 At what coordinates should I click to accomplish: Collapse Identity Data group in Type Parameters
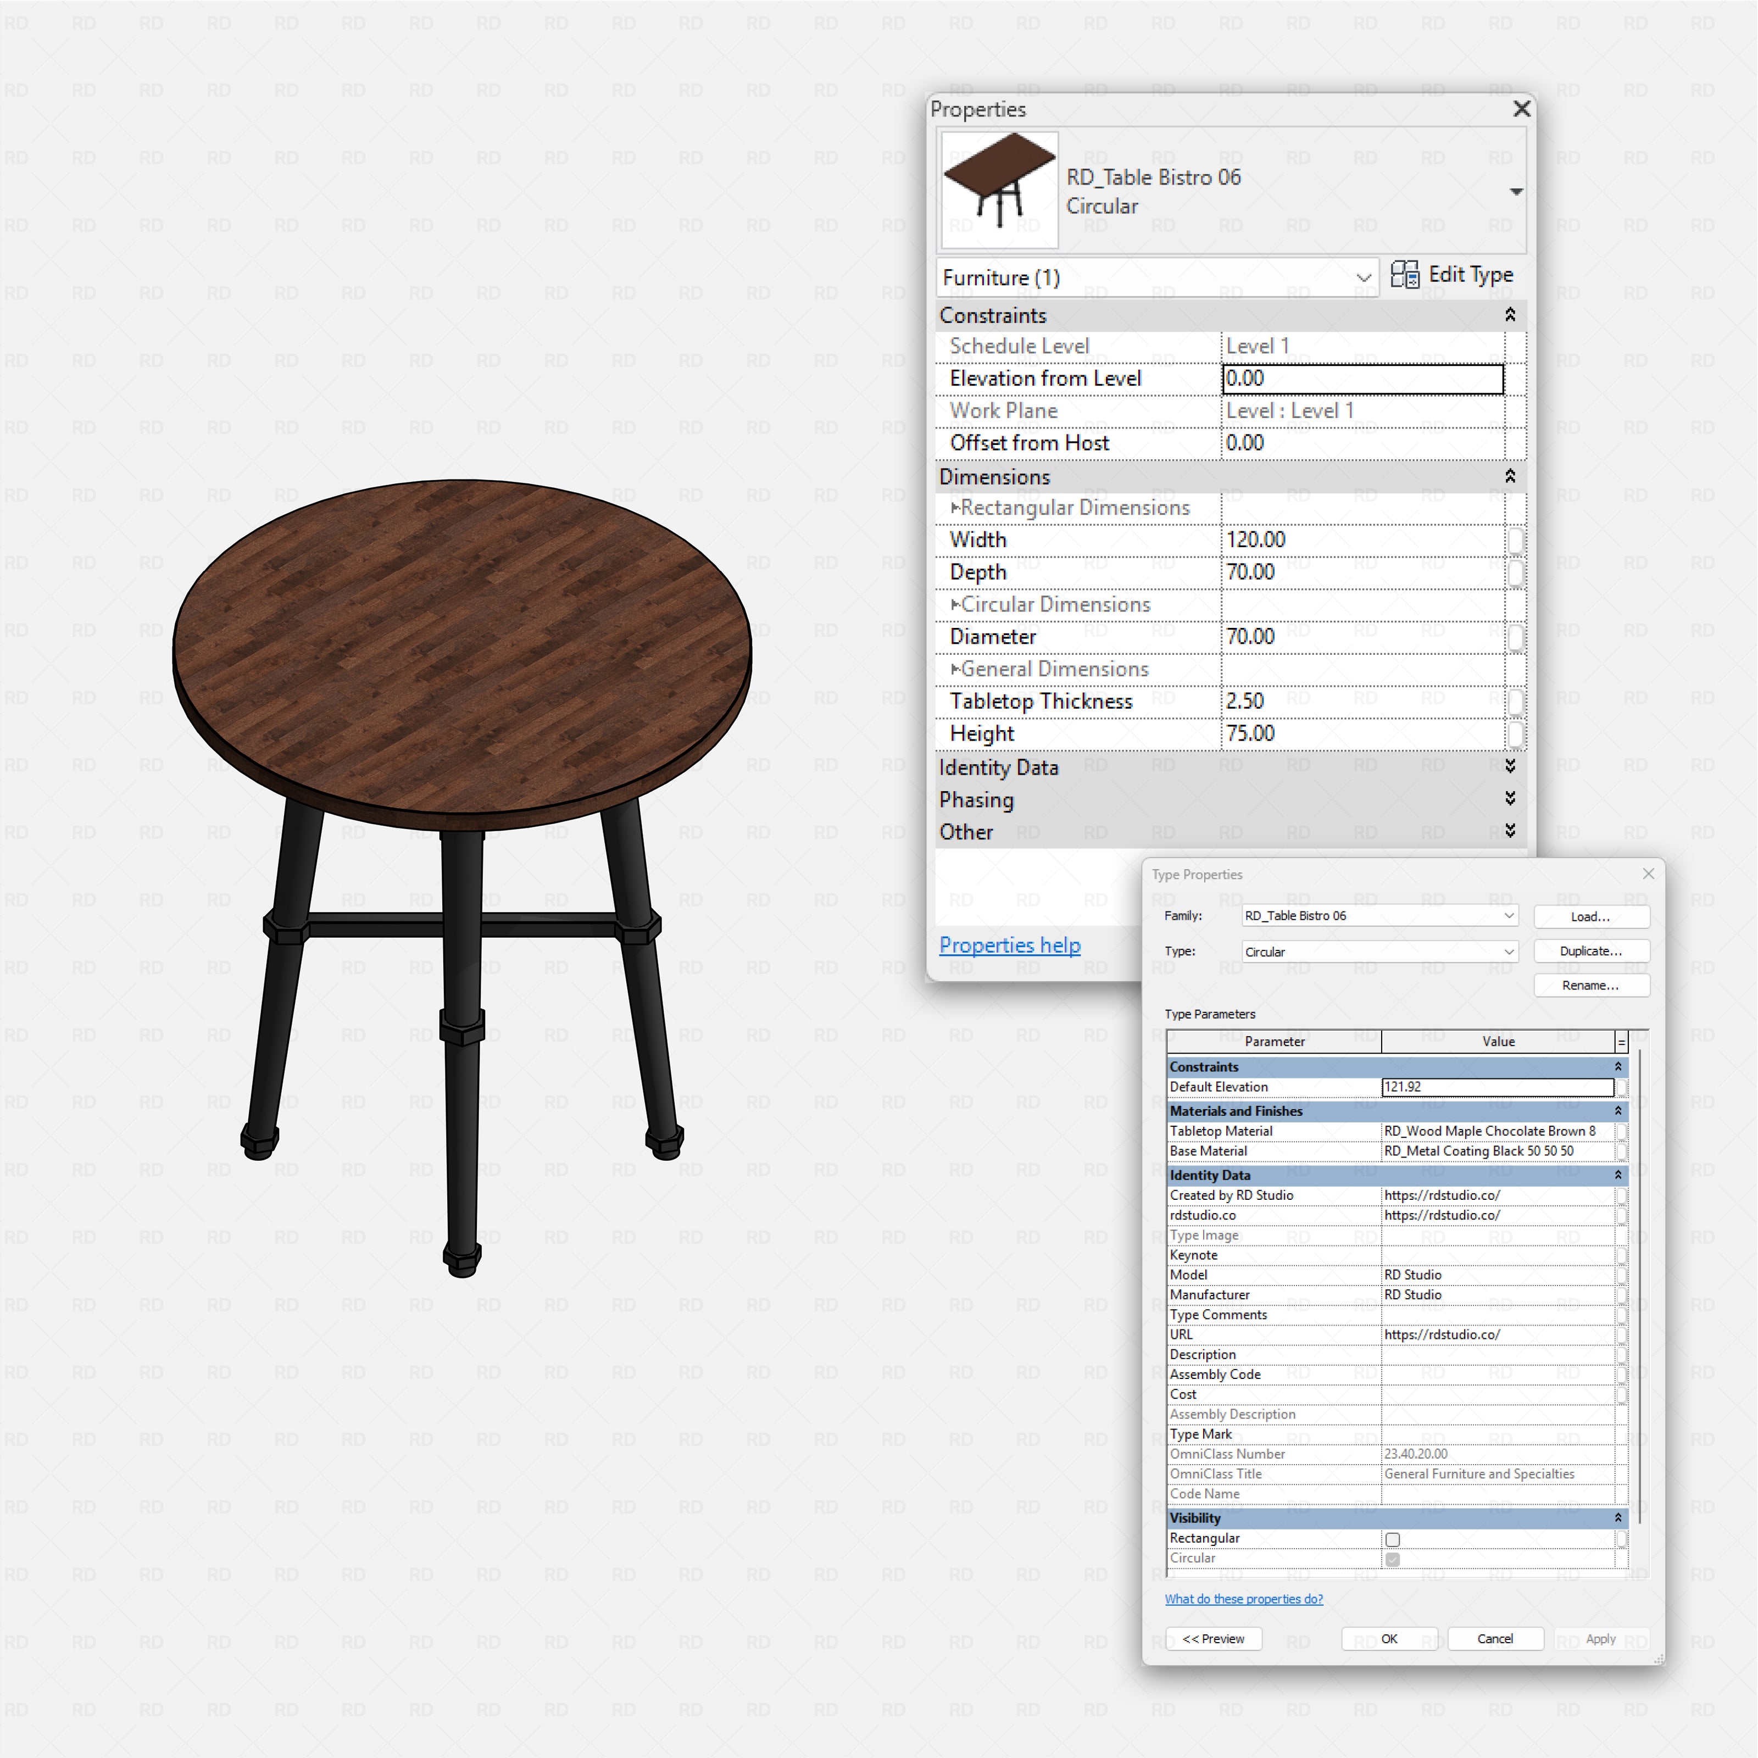1618,1175
